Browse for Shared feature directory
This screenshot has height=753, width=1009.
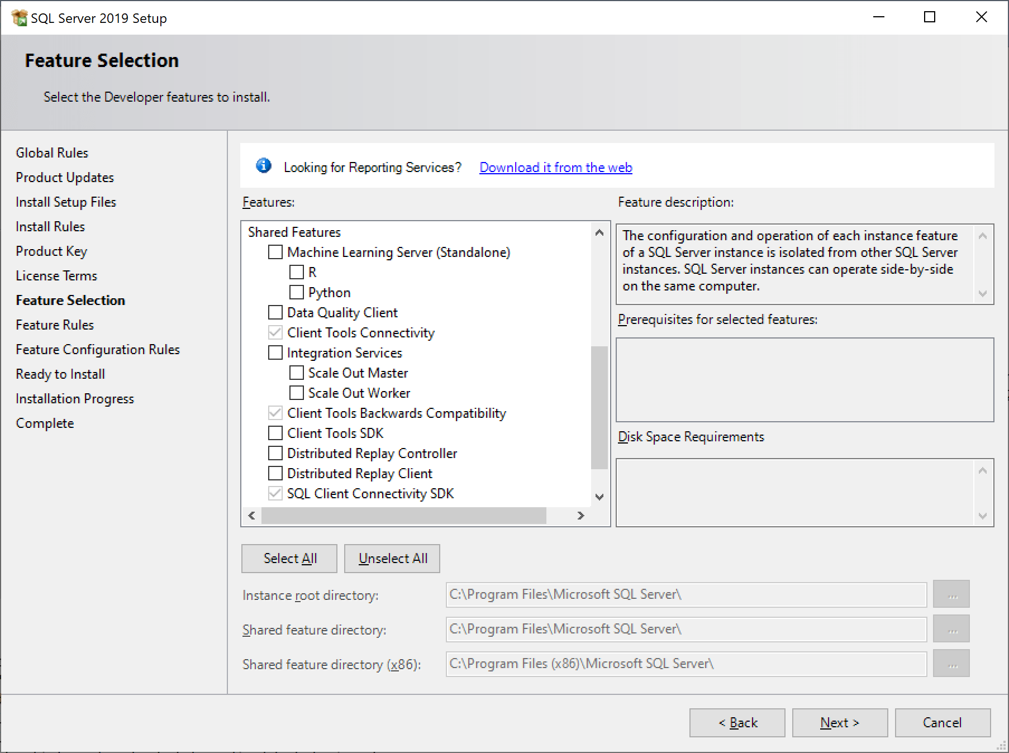[951, 630]
